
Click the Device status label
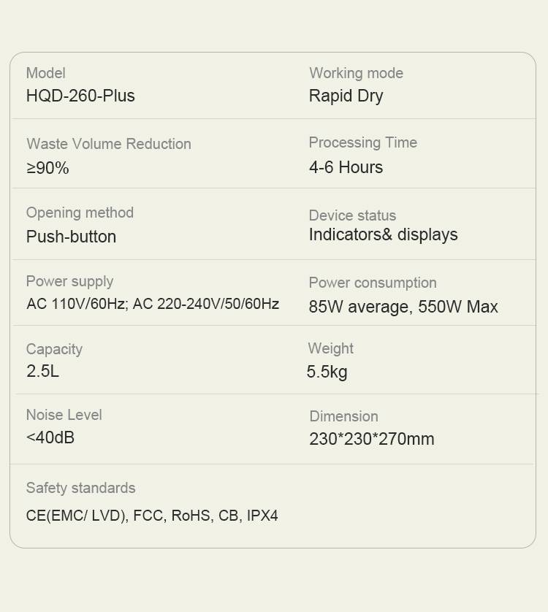(352, 215)
